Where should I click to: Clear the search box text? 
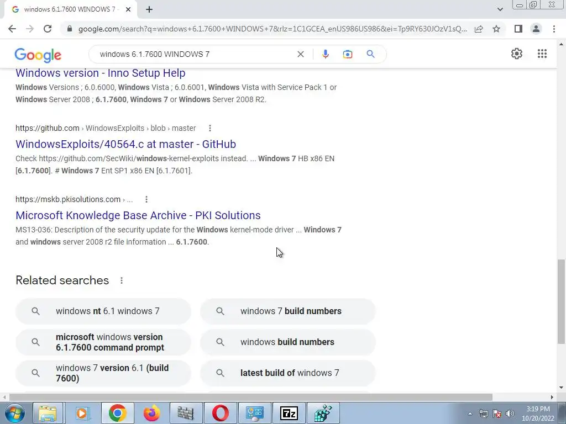(x=300, y=54)
